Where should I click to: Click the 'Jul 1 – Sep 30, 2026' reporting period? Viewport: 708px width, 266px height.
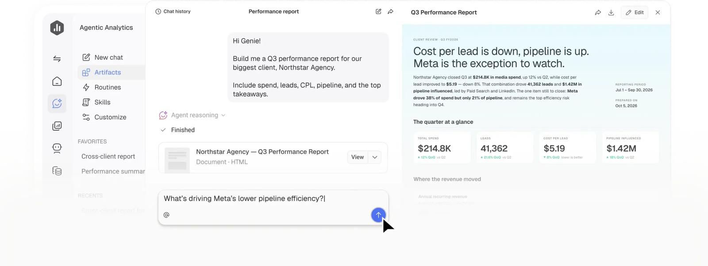point(634,90)
